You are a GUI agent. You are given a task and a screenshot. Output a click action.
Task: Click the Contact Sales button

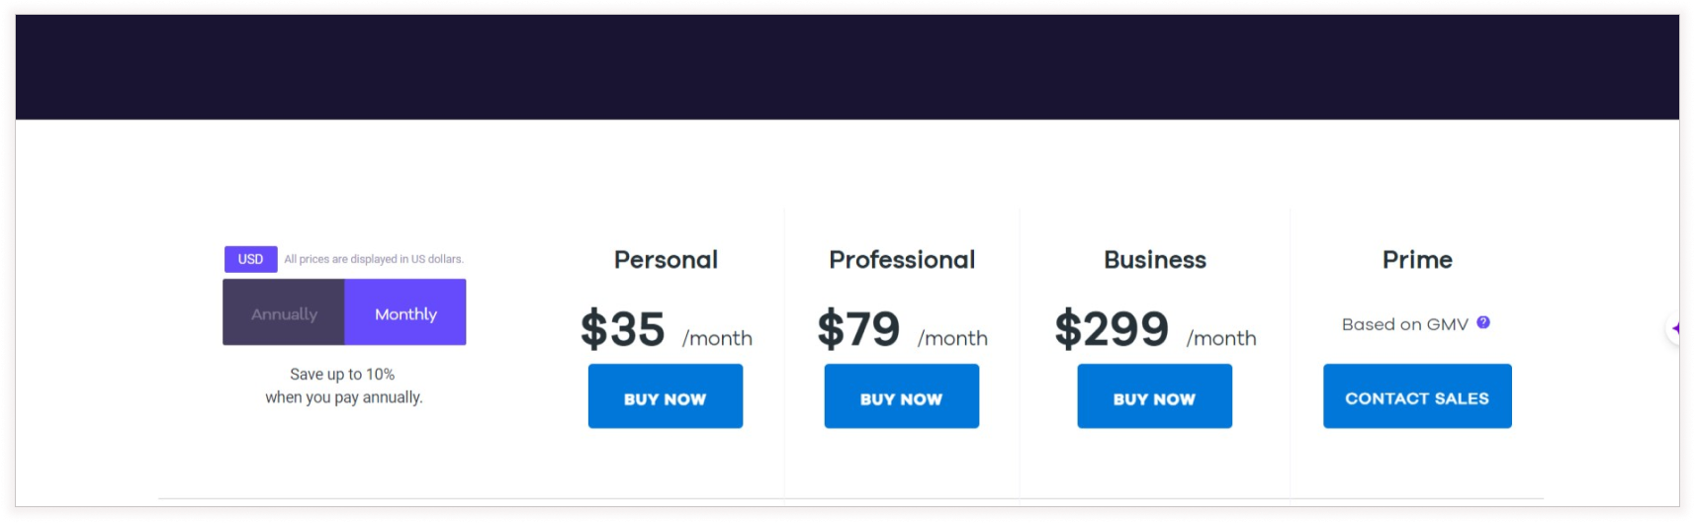1416,396
